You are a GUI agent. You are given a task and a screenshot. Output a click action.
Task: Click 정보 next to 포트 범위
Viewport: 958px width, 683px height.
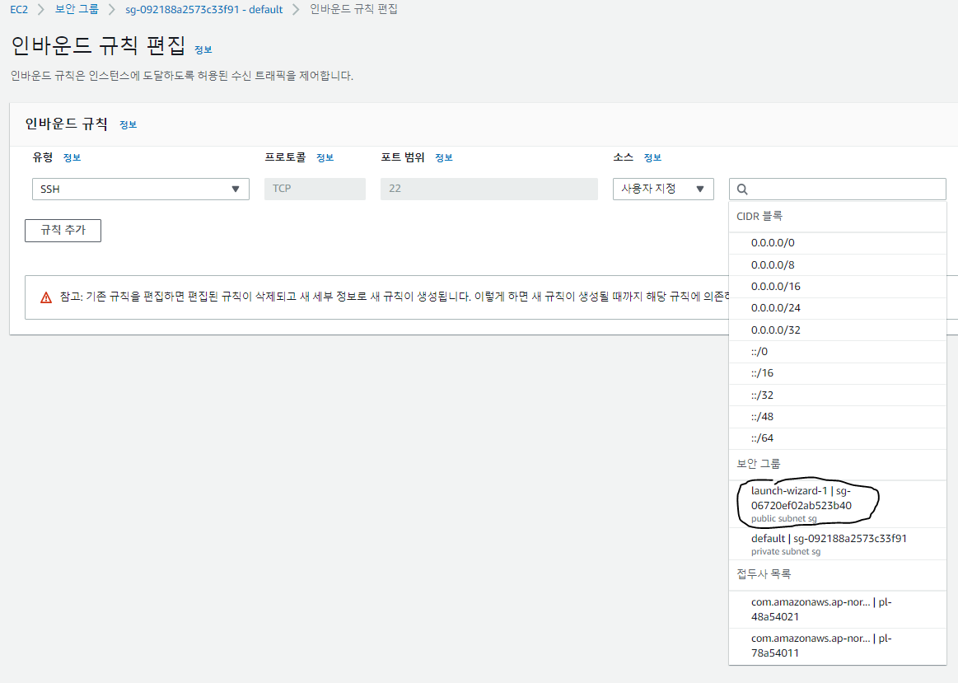[x=442, y=157]
